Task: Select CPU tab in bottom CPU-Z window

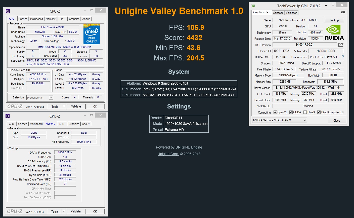Action: (x=12, y=124)
